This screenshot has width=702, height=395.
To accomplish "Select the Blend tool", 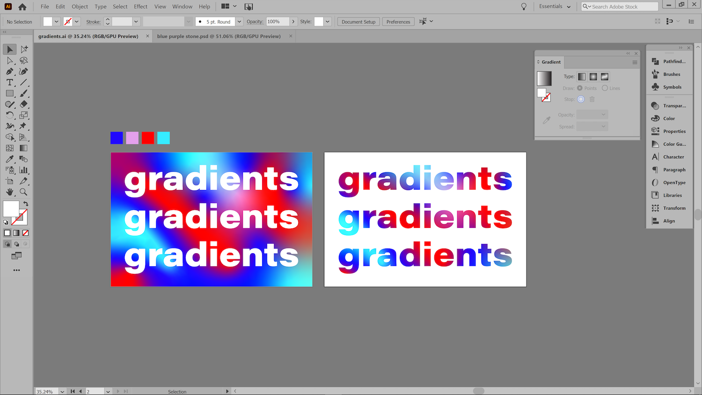I will tap(24, 159).
